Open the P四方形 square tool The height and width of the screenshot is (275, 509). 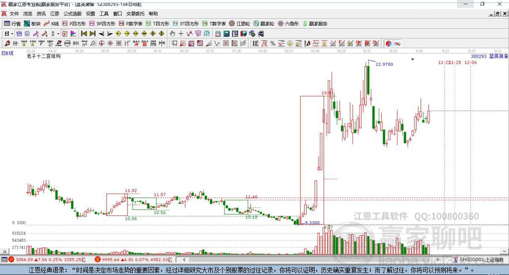(x=74, y=24)
